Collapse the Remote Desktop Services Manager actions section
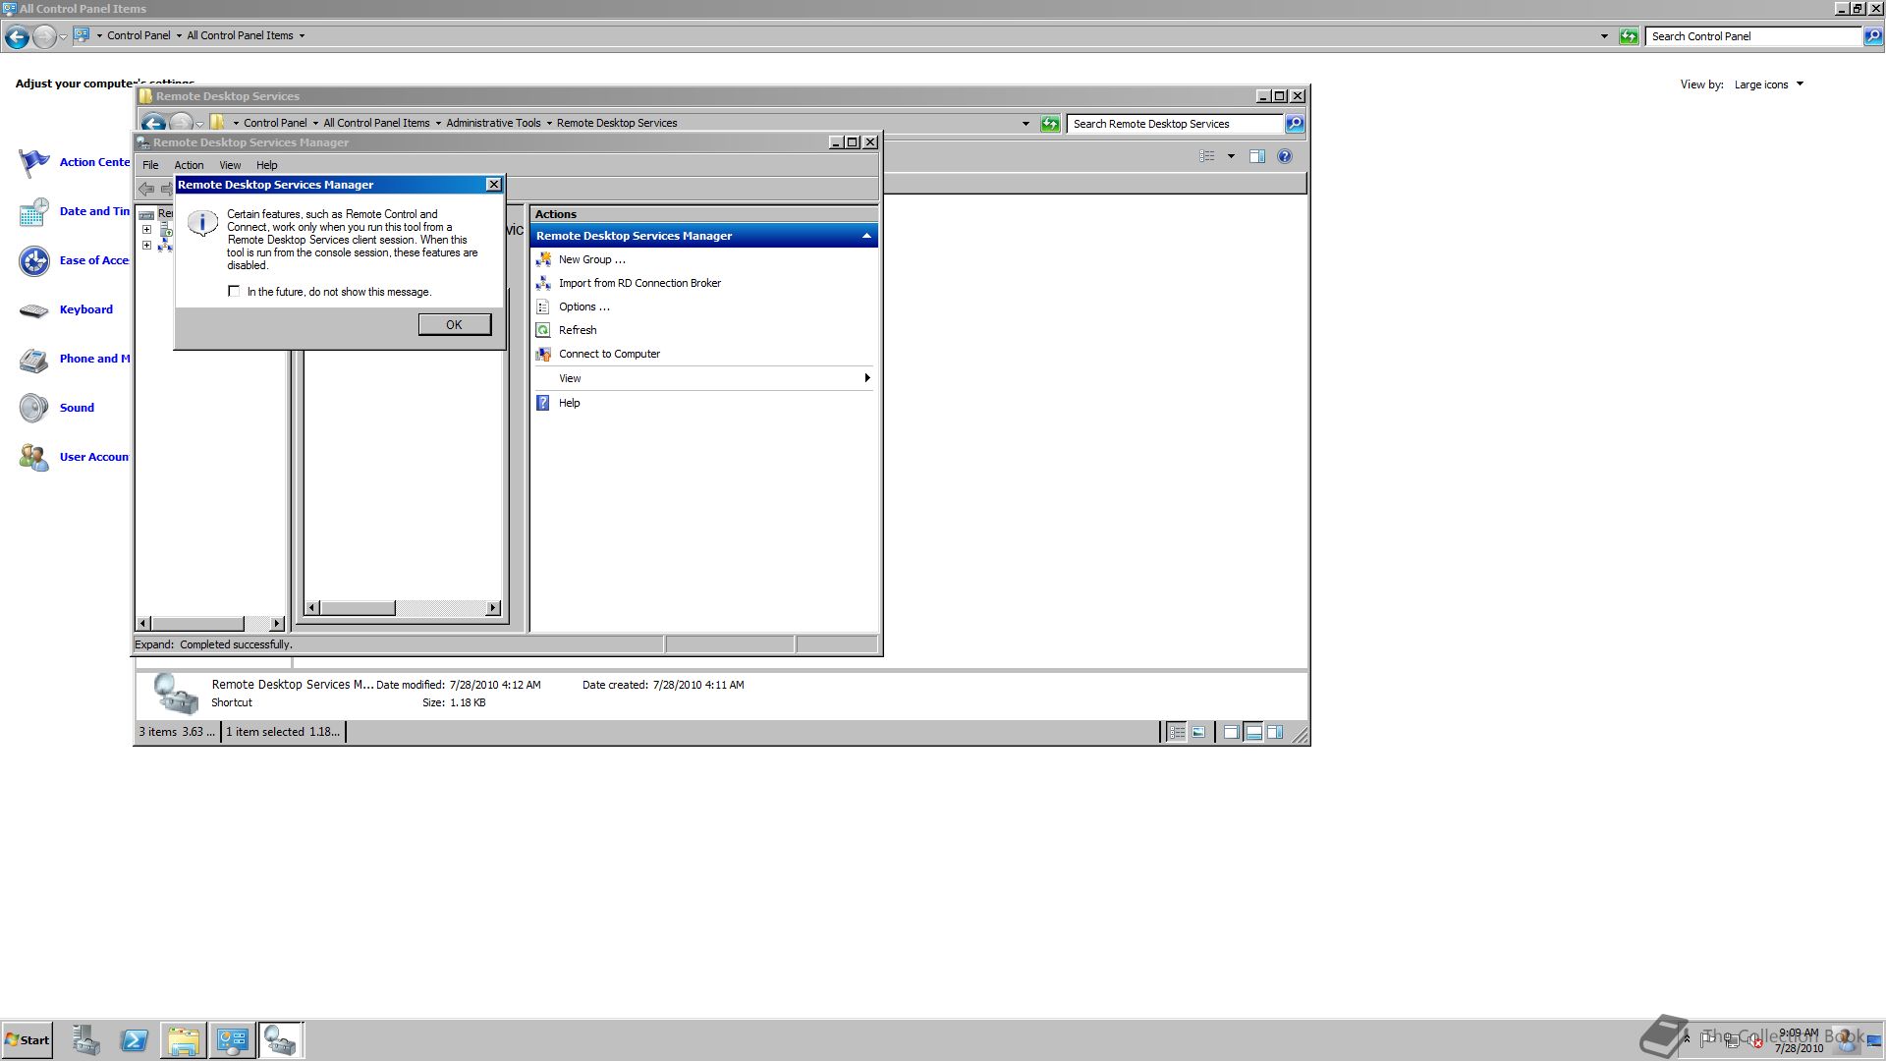1886x1061 pixels. tap(866, 236)
